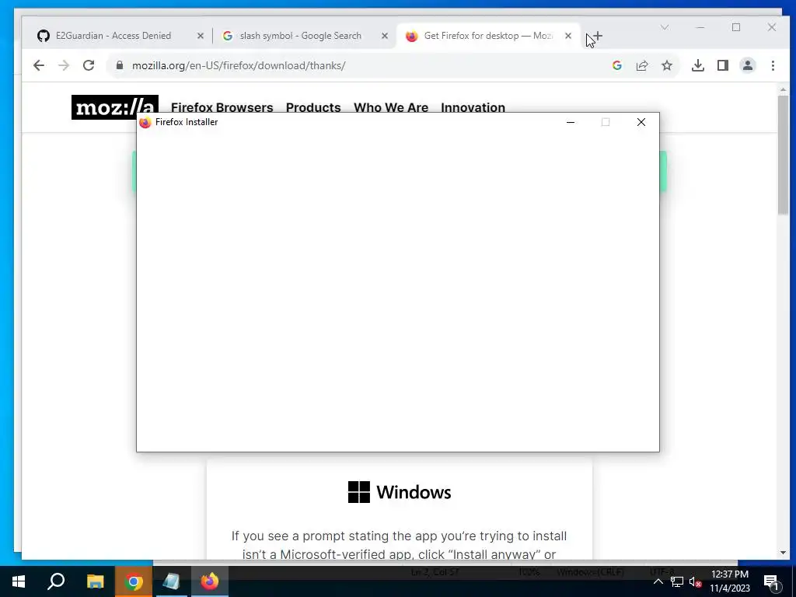Click scrollbar down arrow in Chrome

(x=783, y=553)
